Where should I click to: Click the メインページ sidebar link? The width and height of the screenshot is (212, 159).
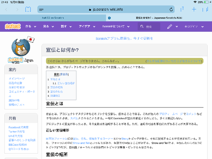coord(17,79)
